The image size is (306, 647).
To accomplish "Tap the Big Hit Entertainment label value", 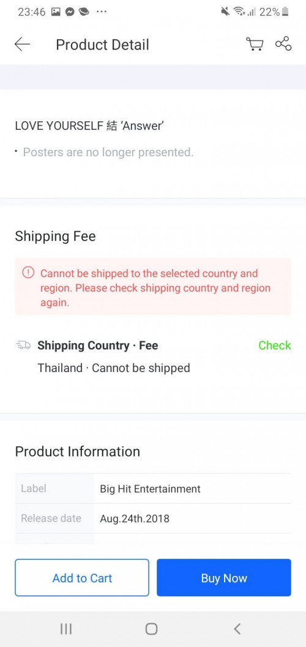I will [150, 489].
